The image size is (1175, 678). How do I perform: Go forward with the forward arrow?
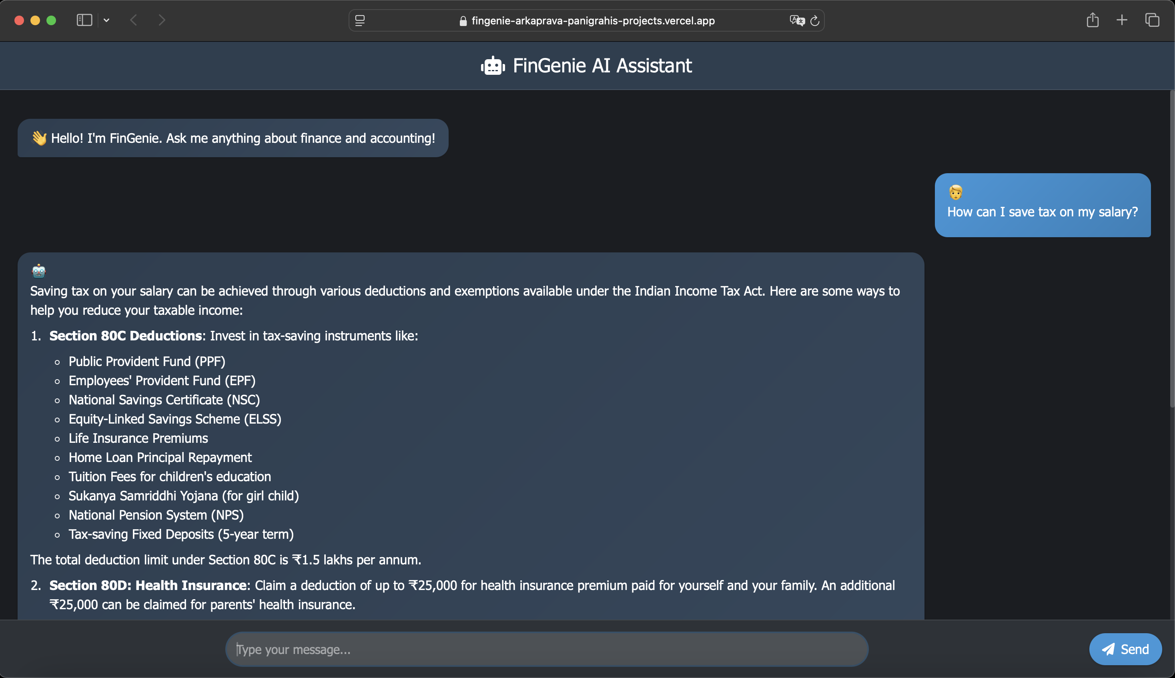(162, 20)
